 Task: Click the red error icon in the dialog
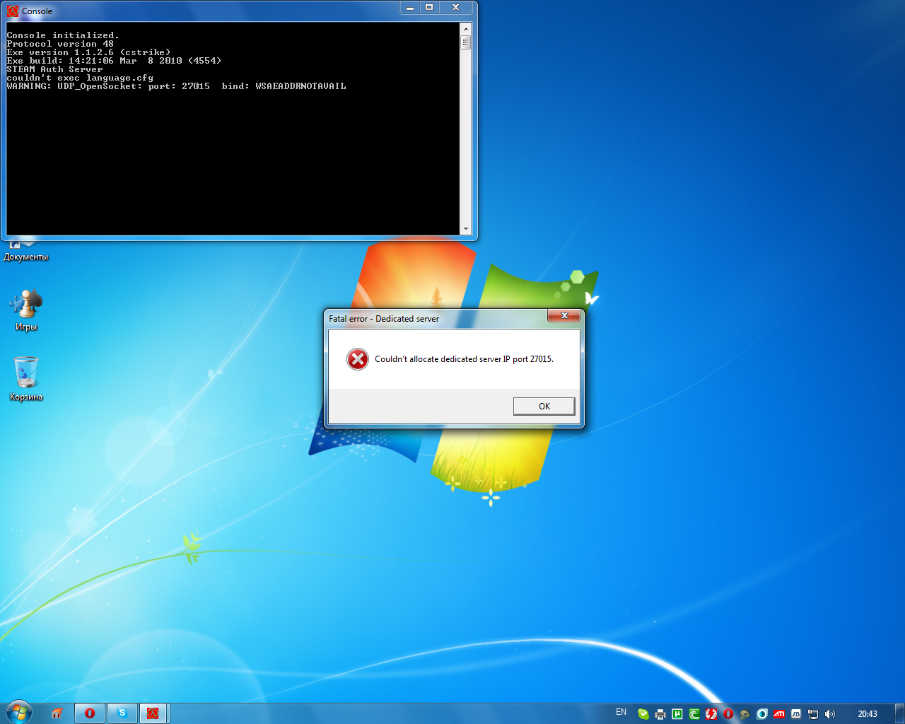pyautogui.click(x=358, y=359)
